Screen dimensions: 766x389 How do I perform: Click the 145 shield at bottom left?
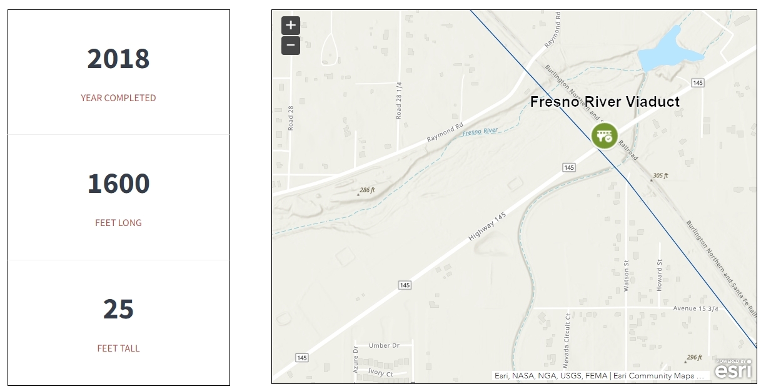pos(302,358)
